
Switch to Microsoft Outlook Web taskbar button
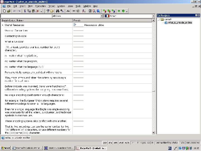27,148
